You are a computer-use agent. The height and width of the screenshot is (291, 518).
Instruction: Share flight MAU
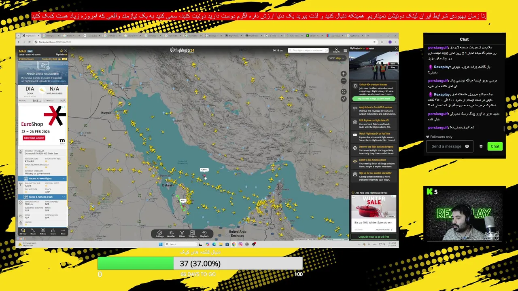click(53, 231)
